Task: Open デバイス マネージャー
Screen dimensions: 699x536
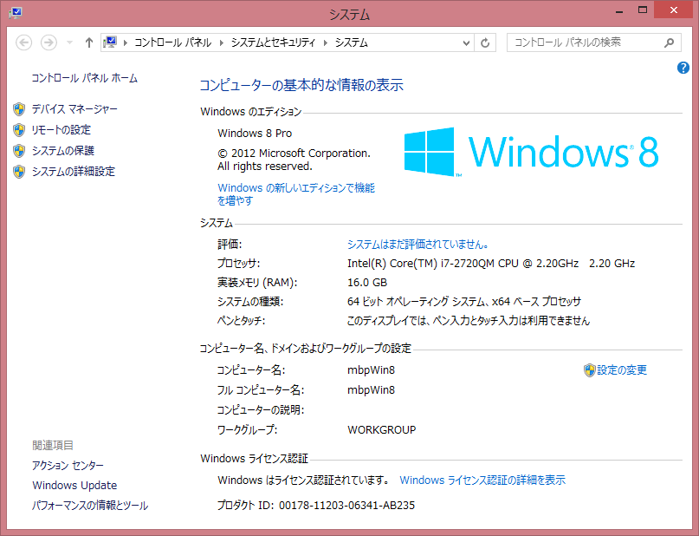Action: pyautogui.click(x=74, y=109)
